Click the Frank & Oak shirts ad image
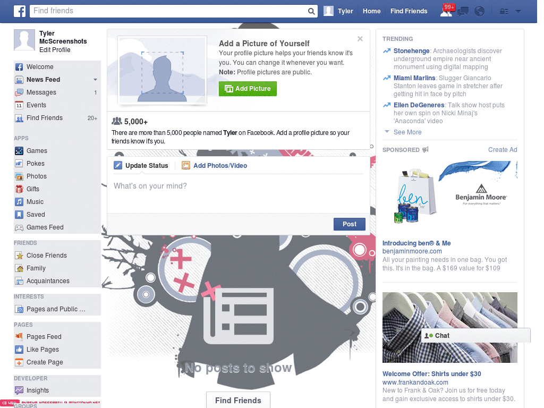This screenshot has height=408, width=544. coord(449,327)
